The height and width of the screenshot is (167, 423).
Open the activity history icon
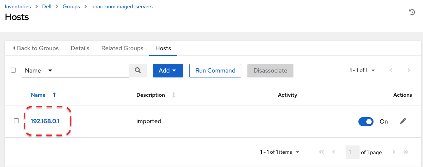coord(412,12)
